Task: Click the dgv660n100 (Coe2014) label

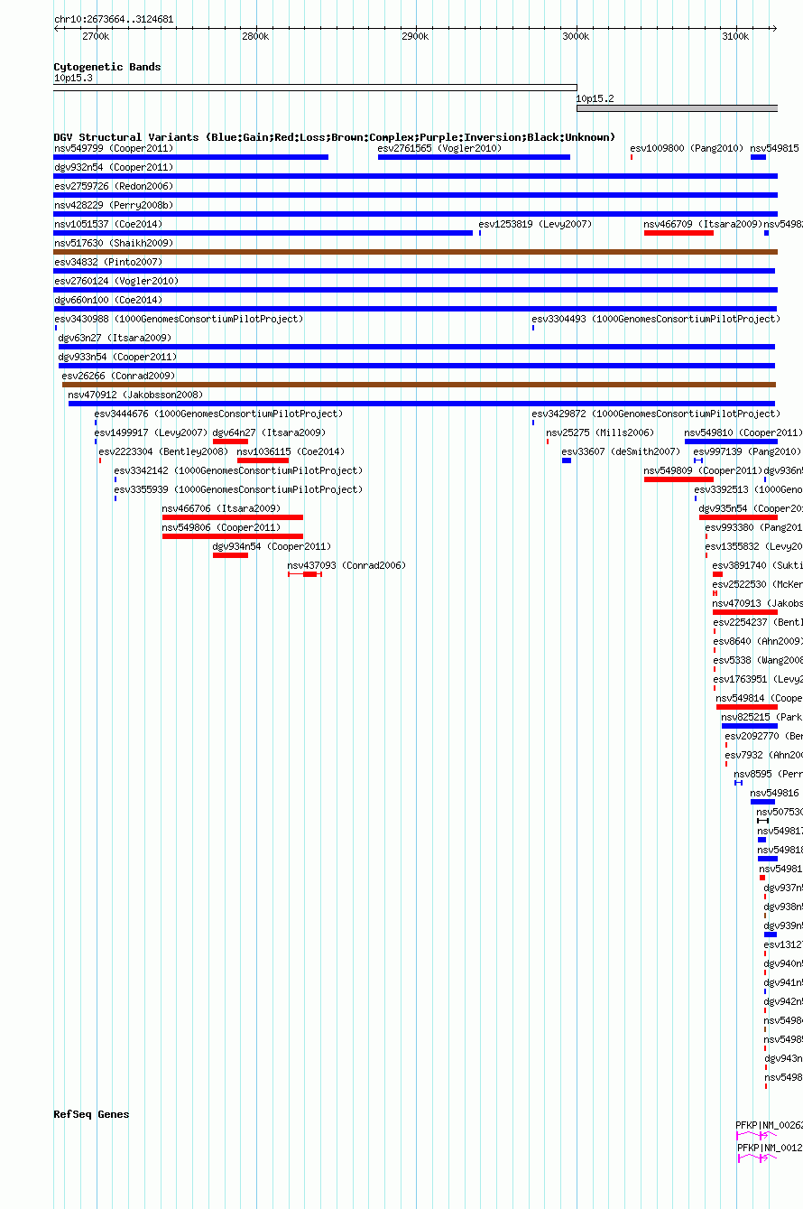Action: [x=108, y=300]
